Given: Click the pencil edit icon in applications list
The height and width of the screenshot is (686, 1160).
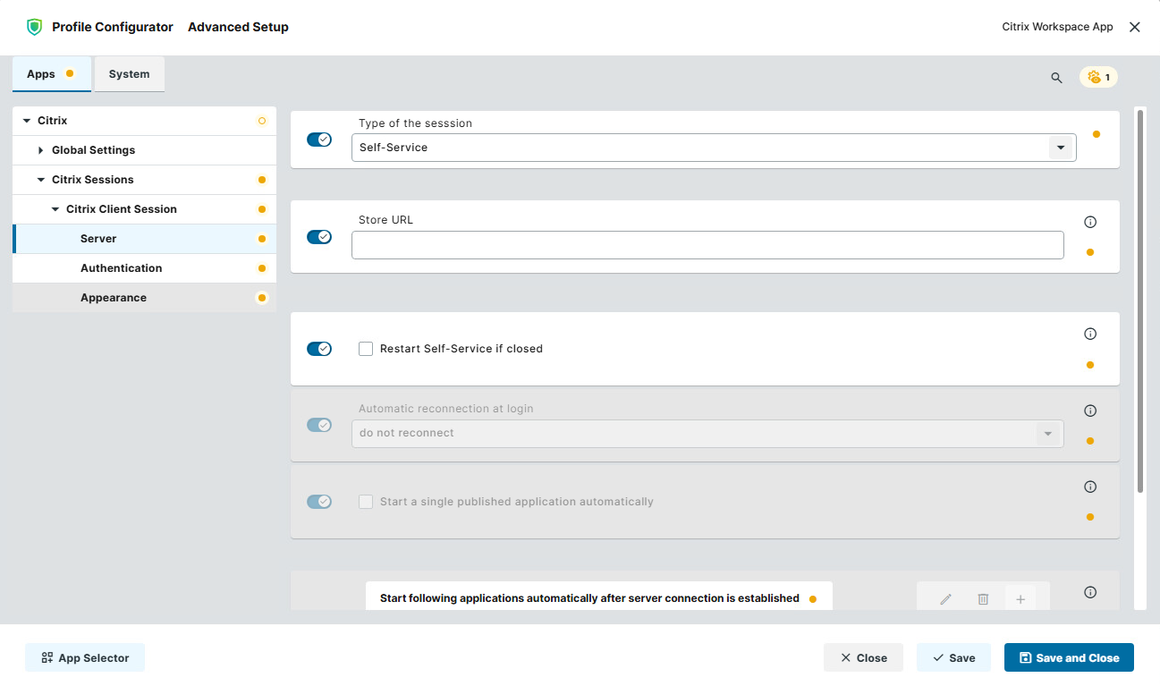Looking at the screenshot, I should [945, 599].
